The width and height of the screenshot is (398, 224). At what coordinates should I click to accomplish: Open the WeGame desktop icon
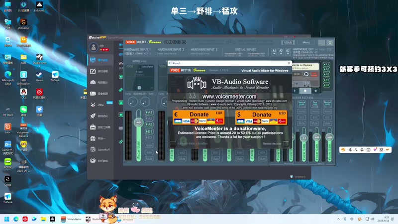pyautogui.click(x=23, y=24)
